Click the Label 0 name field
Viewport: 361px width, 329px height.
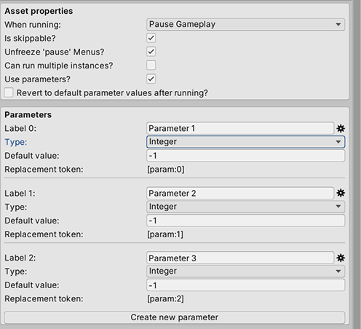tap(240, 128)
